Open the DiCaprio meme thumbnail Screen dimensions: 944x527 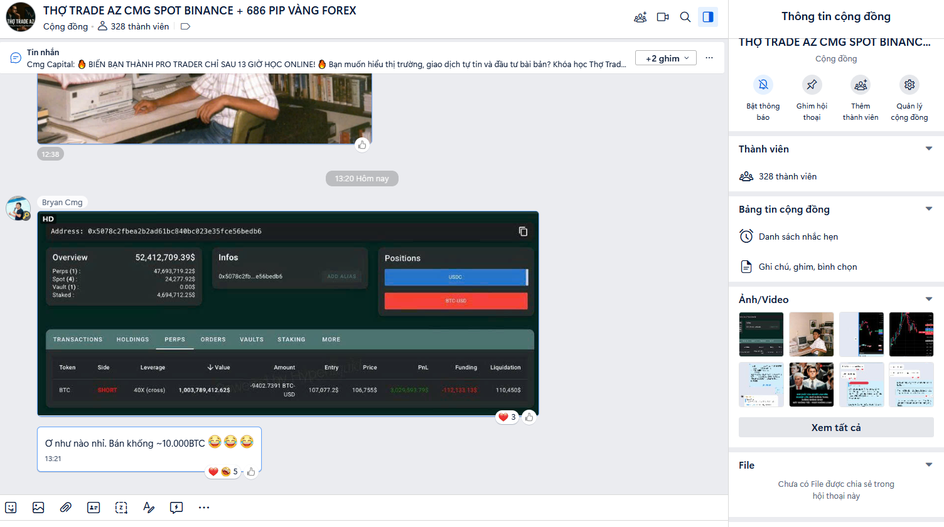[x=812, y=385]
